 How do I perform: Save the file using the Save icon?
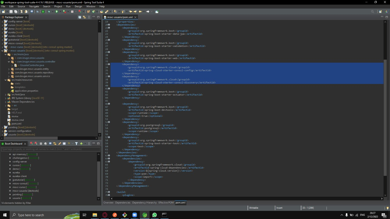(x=11, y=11)
